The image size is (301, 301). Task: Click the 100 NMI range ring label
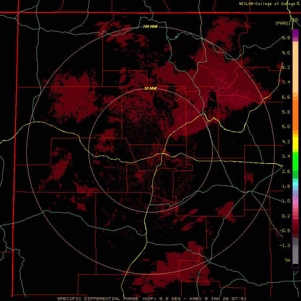click(x=150, y=26)
